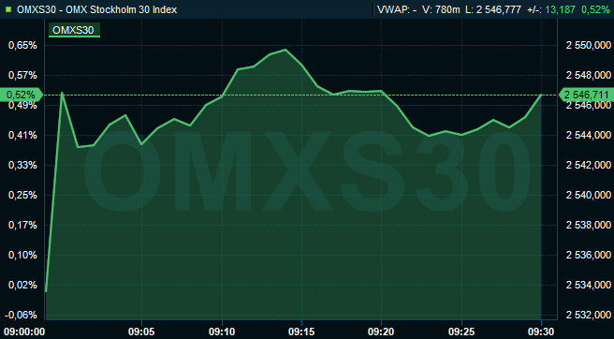Click the 09:00:00 start time label

tap(23, 332)
